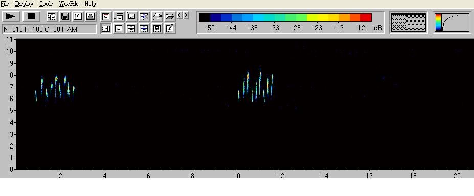
Task: Click the curve transfer-function toolbar icon
Action: click(x=78, y=16)
